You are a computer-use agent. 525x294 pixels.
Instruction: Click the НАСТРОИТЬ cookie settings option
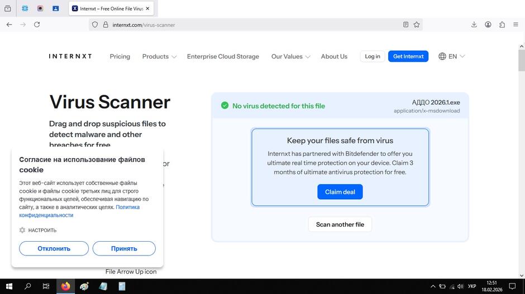coord(42,231)
